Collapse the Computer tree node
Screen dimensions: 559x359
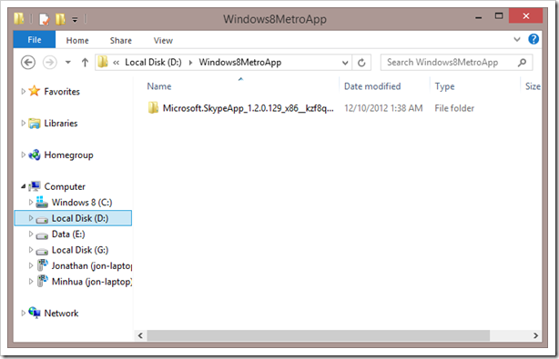(x=23, y=186)
